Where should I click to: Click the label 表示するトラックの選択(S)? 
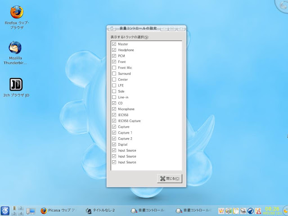tap(130, 37)
